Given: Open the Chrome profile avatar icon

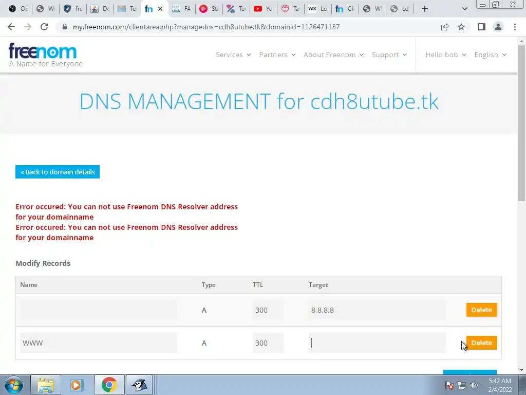Looking at the screenshot, I should point(498,27).
